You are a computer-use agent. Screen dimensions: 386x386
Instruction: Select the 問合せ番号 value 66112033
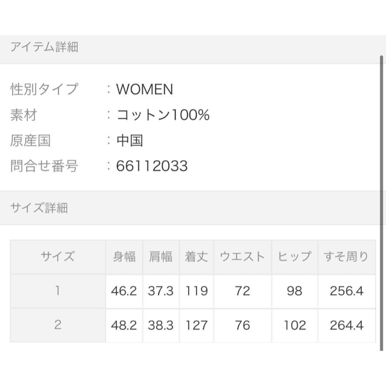[x=152, y=166]
